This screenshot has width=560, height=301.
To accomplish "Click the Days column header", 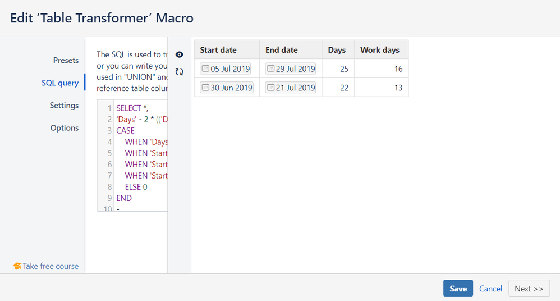I will point(337,50).
